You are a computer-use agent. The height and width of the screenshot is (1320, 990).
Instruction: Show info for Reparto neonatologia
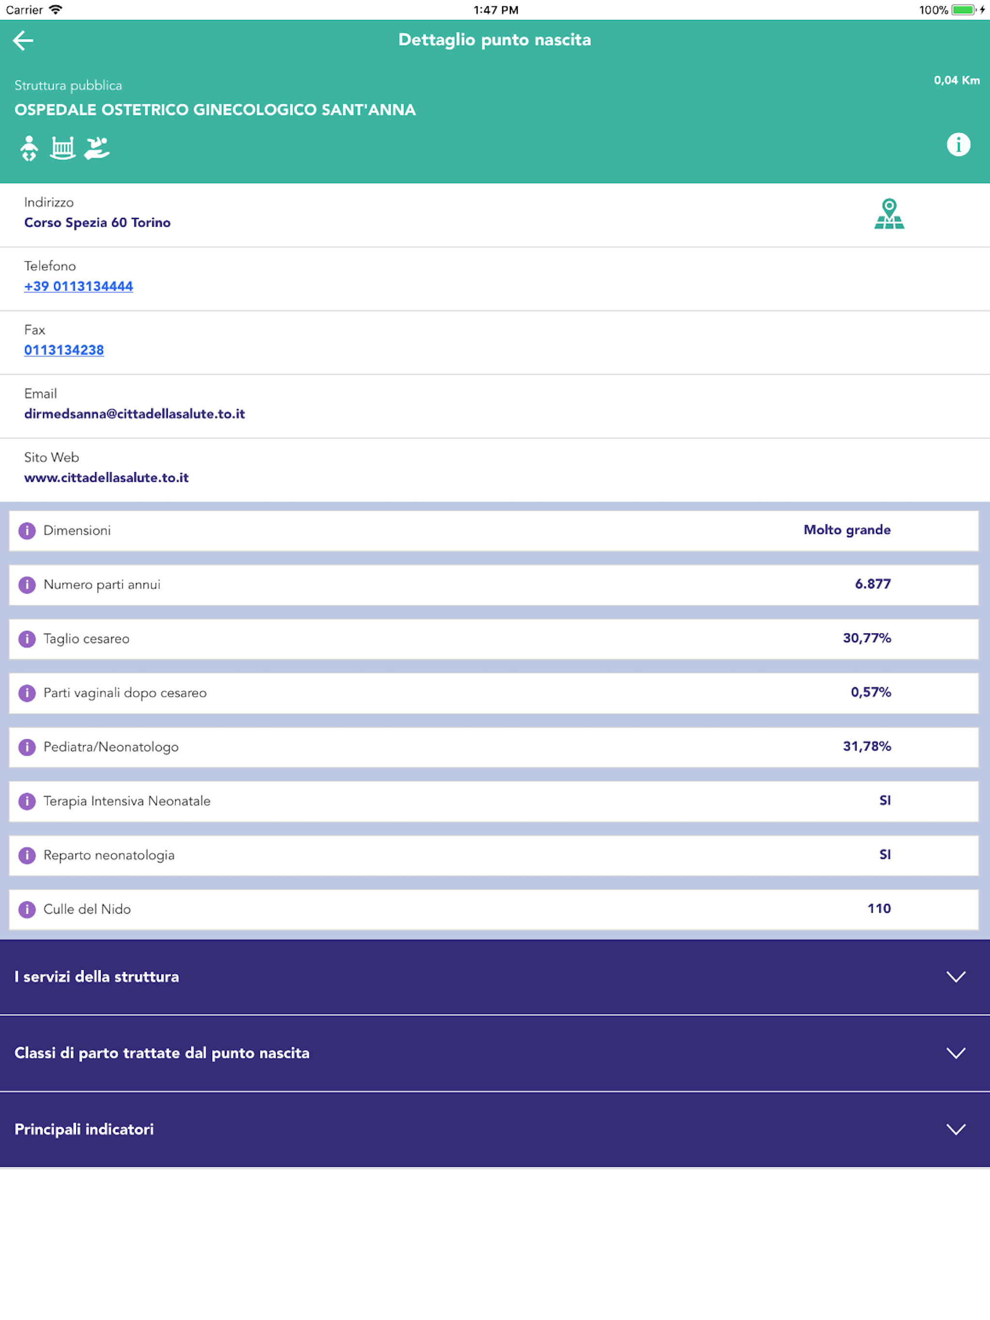tap(27, 855)
